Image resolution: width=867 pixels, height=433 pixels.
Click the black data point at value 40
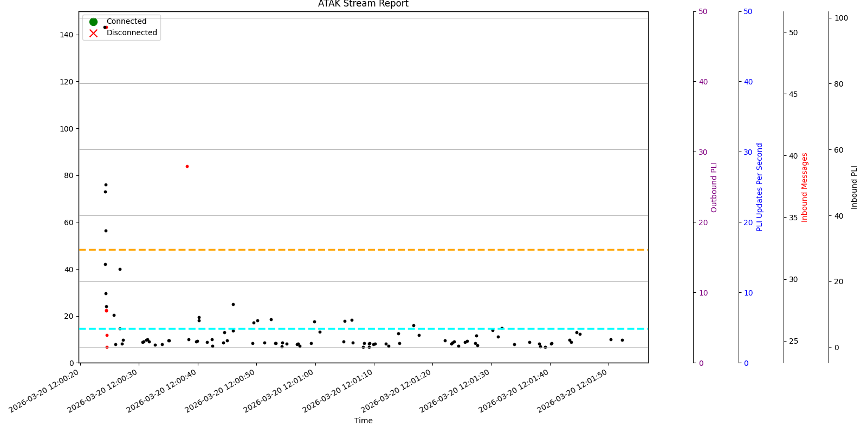[x=120, y=269]
